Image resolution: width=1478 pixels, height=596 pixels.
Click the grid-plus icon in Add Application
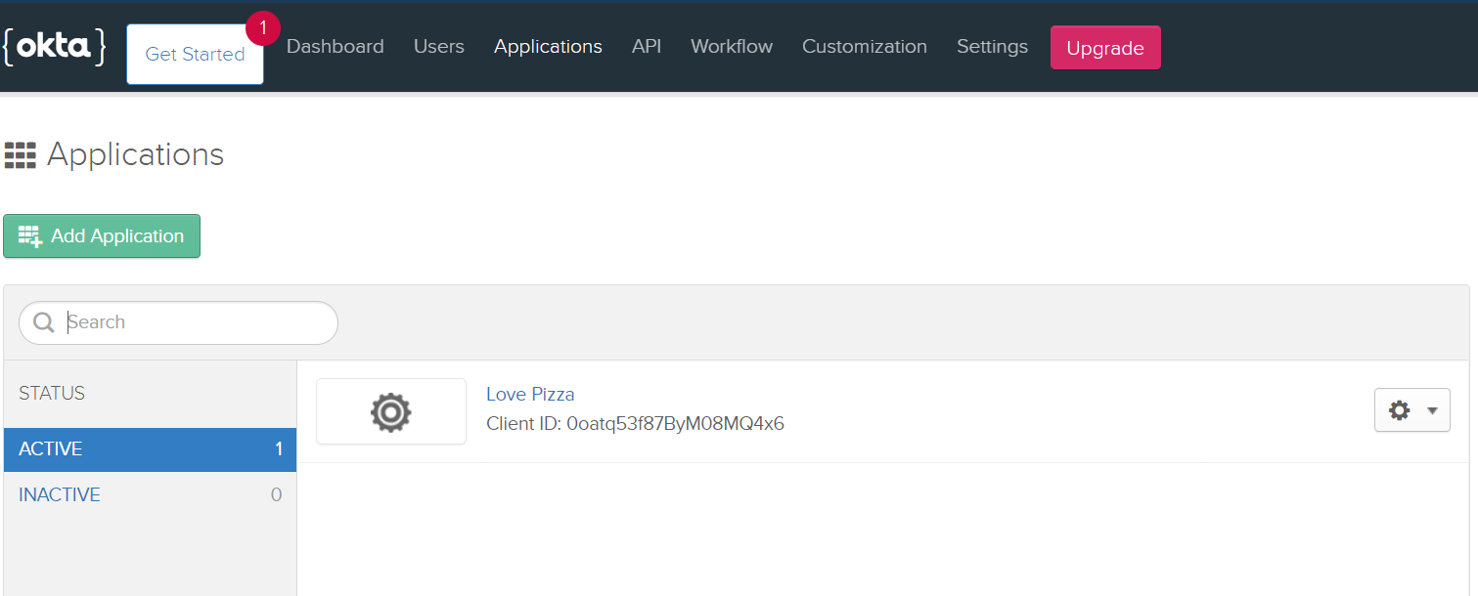[30, 236]
